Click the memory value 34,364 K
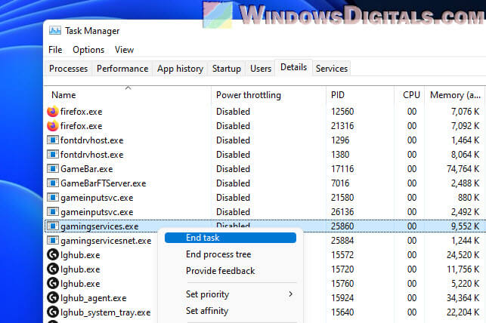This screenshot has width=486, height=323. click(463, 298)
